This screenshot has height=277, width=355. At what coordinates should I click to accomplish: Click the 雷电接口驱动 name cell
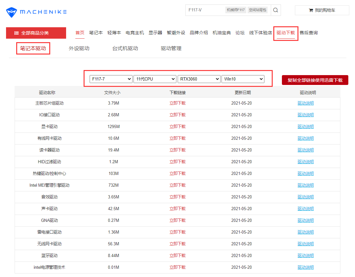pos(49,232)
